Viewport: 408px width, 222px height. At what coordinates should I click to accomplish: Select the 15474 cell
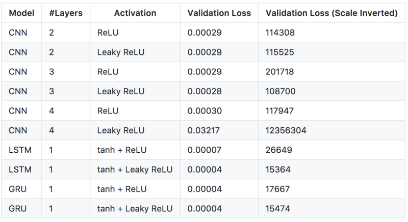278,209
